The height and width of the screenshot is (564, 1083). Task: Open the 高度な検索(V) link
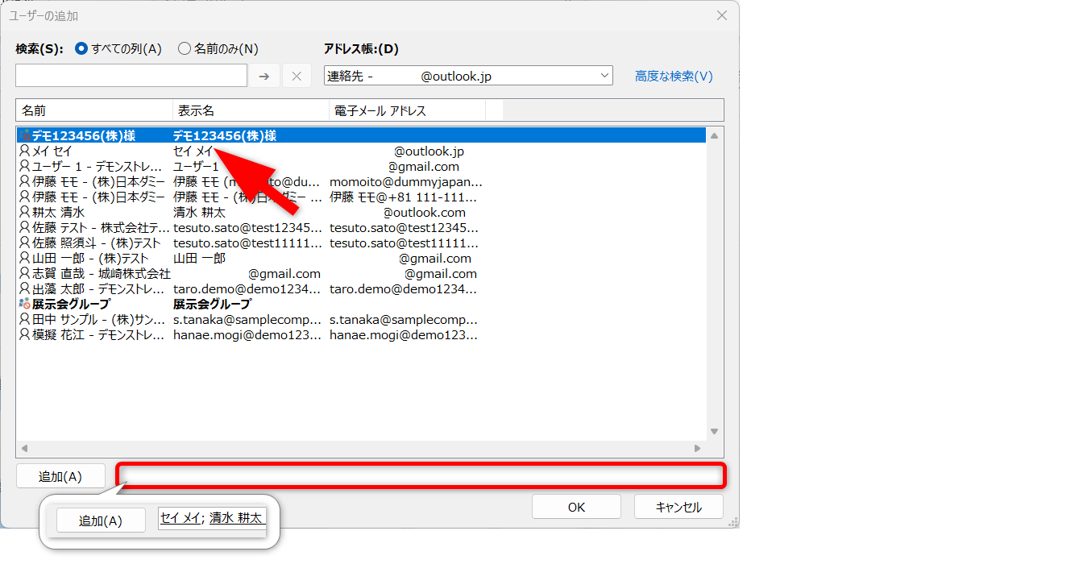coord(674,76)
